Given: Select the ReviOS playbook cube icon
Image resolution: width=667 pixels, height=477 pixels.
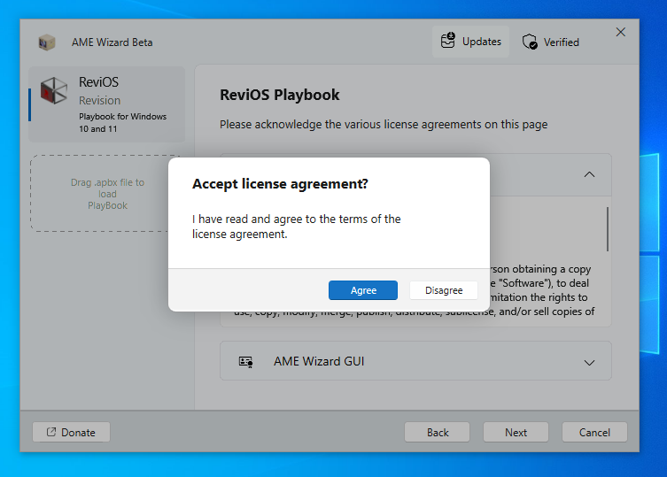Looking at the screenshot, I should (54, 91).
